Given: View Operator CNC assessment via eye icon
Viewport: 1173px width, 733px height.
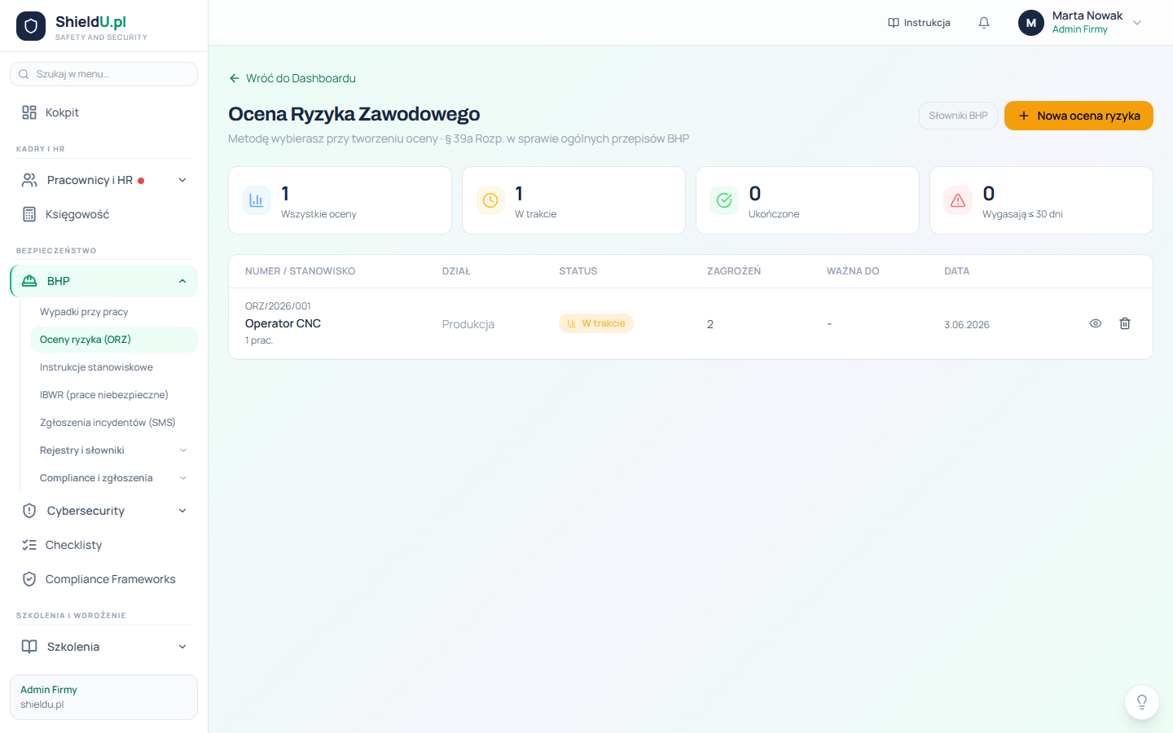Looking at the screenshot, I should pos(1096,323).
